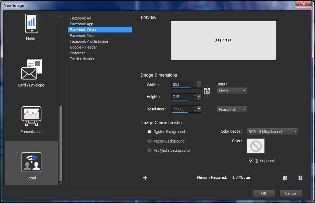
Task: Choose the Pinterest preset
Action: (77, 53)
